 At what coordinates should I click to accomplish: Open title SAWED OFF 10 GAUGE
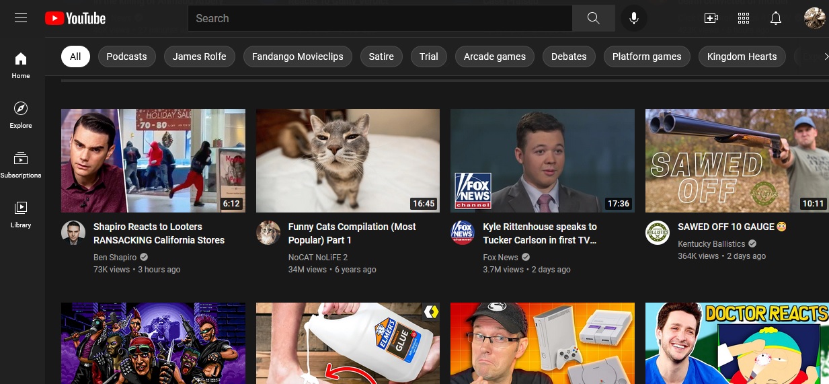coord(732,227)
